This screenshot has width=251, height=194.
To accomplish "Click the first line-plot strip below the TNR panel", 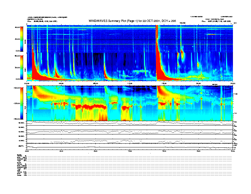I will (130, 123).
